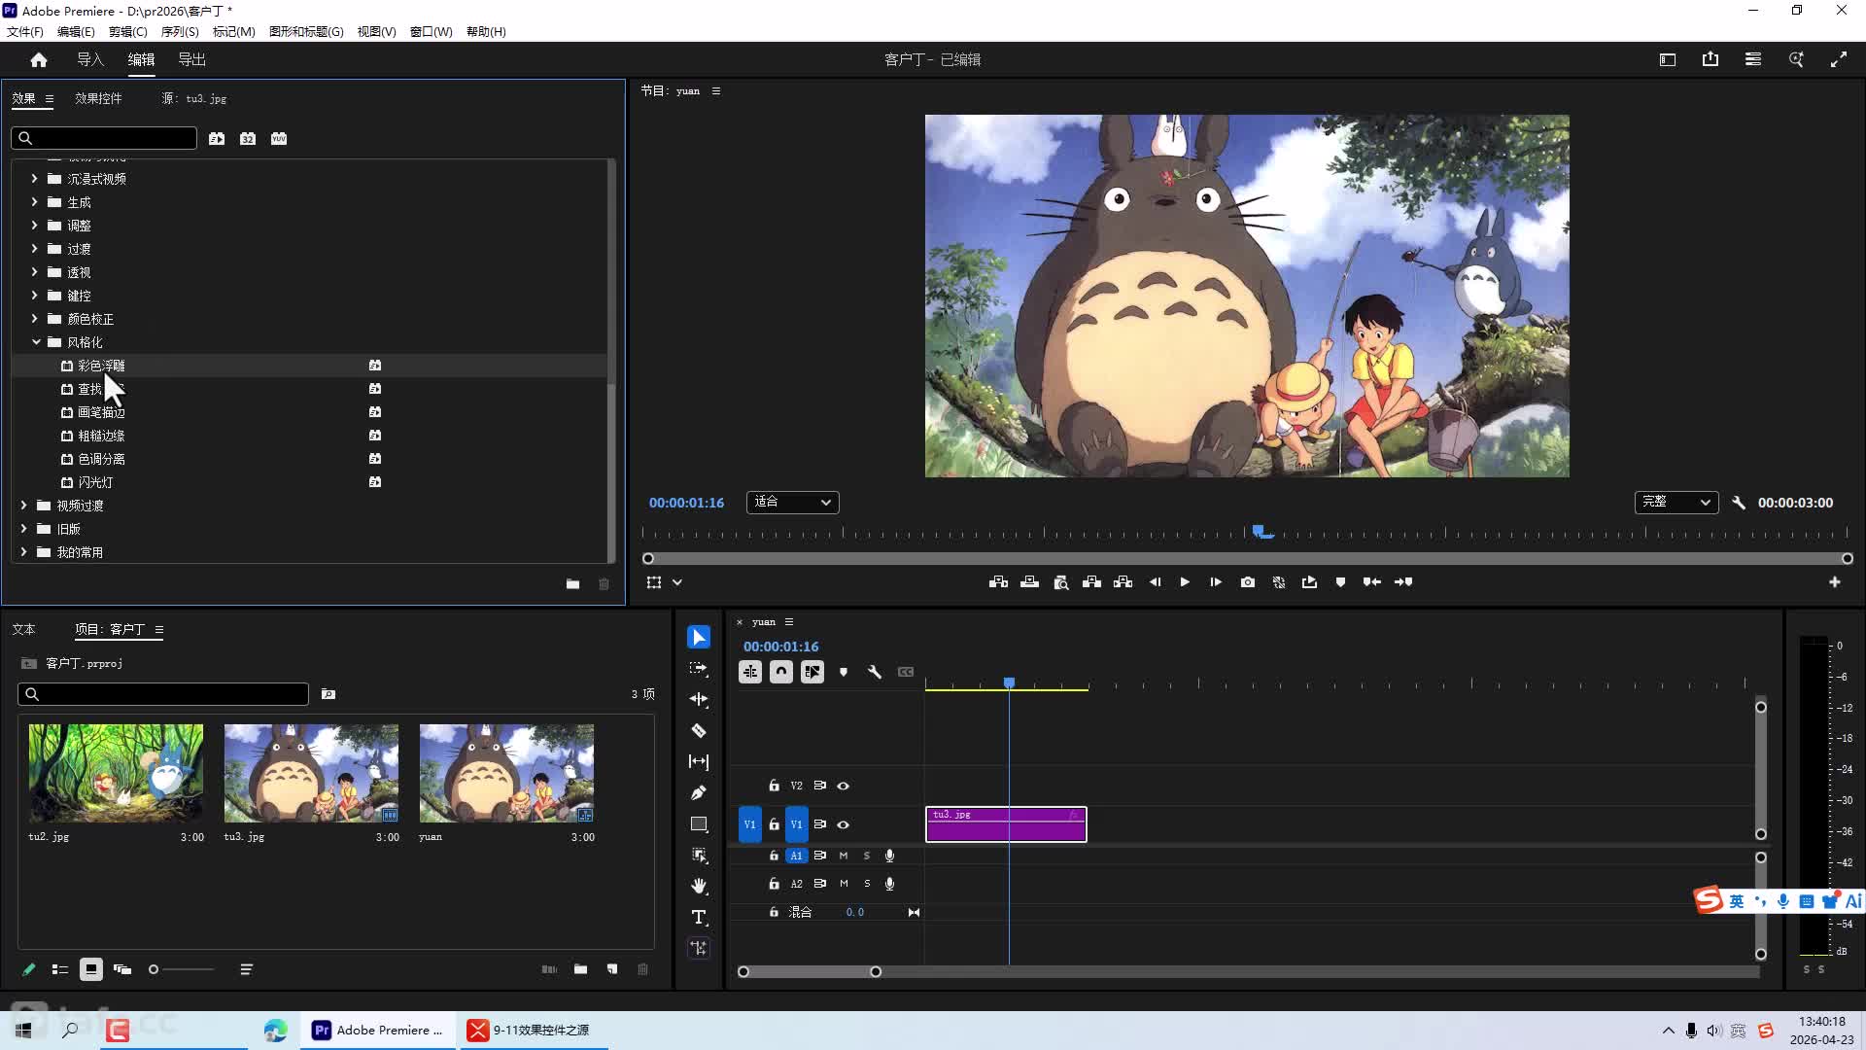Collapse the 风格化 effects folder
Screen dimensions: 1866x1050
(36, 342)
